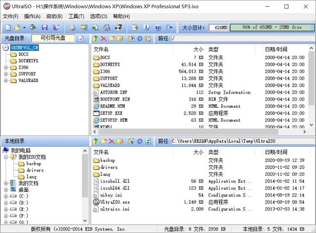316x233 pixels.
Task: Click the Help question mark icon
Action: pyautogui.click(x=158, y=28)
